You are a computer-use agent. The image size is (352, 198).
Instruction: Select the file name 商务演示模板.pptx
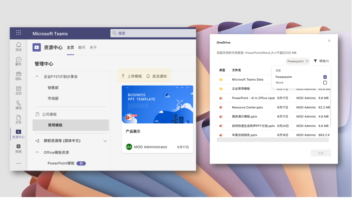[x=244, y=117]
